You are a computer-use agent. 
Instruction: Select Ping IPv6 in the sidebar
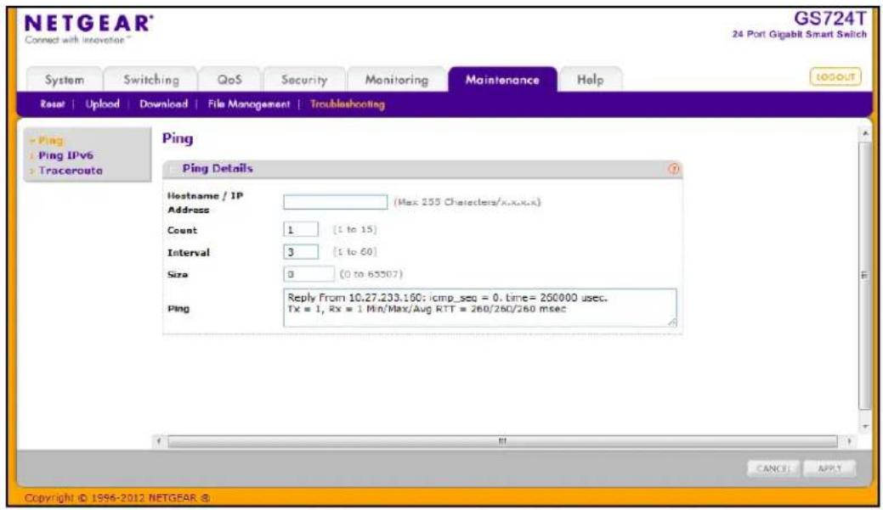pyautogui.click(x=65, y=155)
